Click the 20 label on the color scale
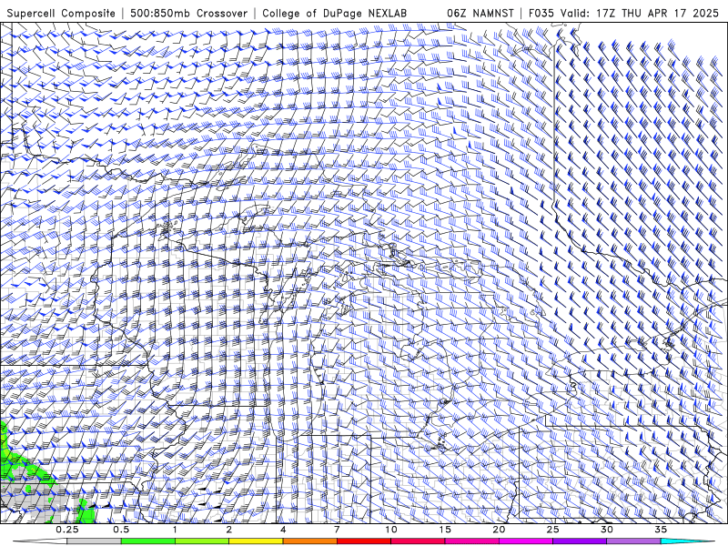Image resolution: width=728 pixels, height=546 pixels. 499,530
